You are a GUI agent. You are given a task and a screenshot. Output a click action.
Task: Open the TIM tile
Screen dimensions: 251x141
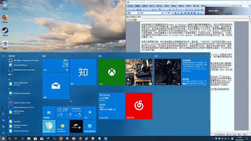tap(90, 113)
